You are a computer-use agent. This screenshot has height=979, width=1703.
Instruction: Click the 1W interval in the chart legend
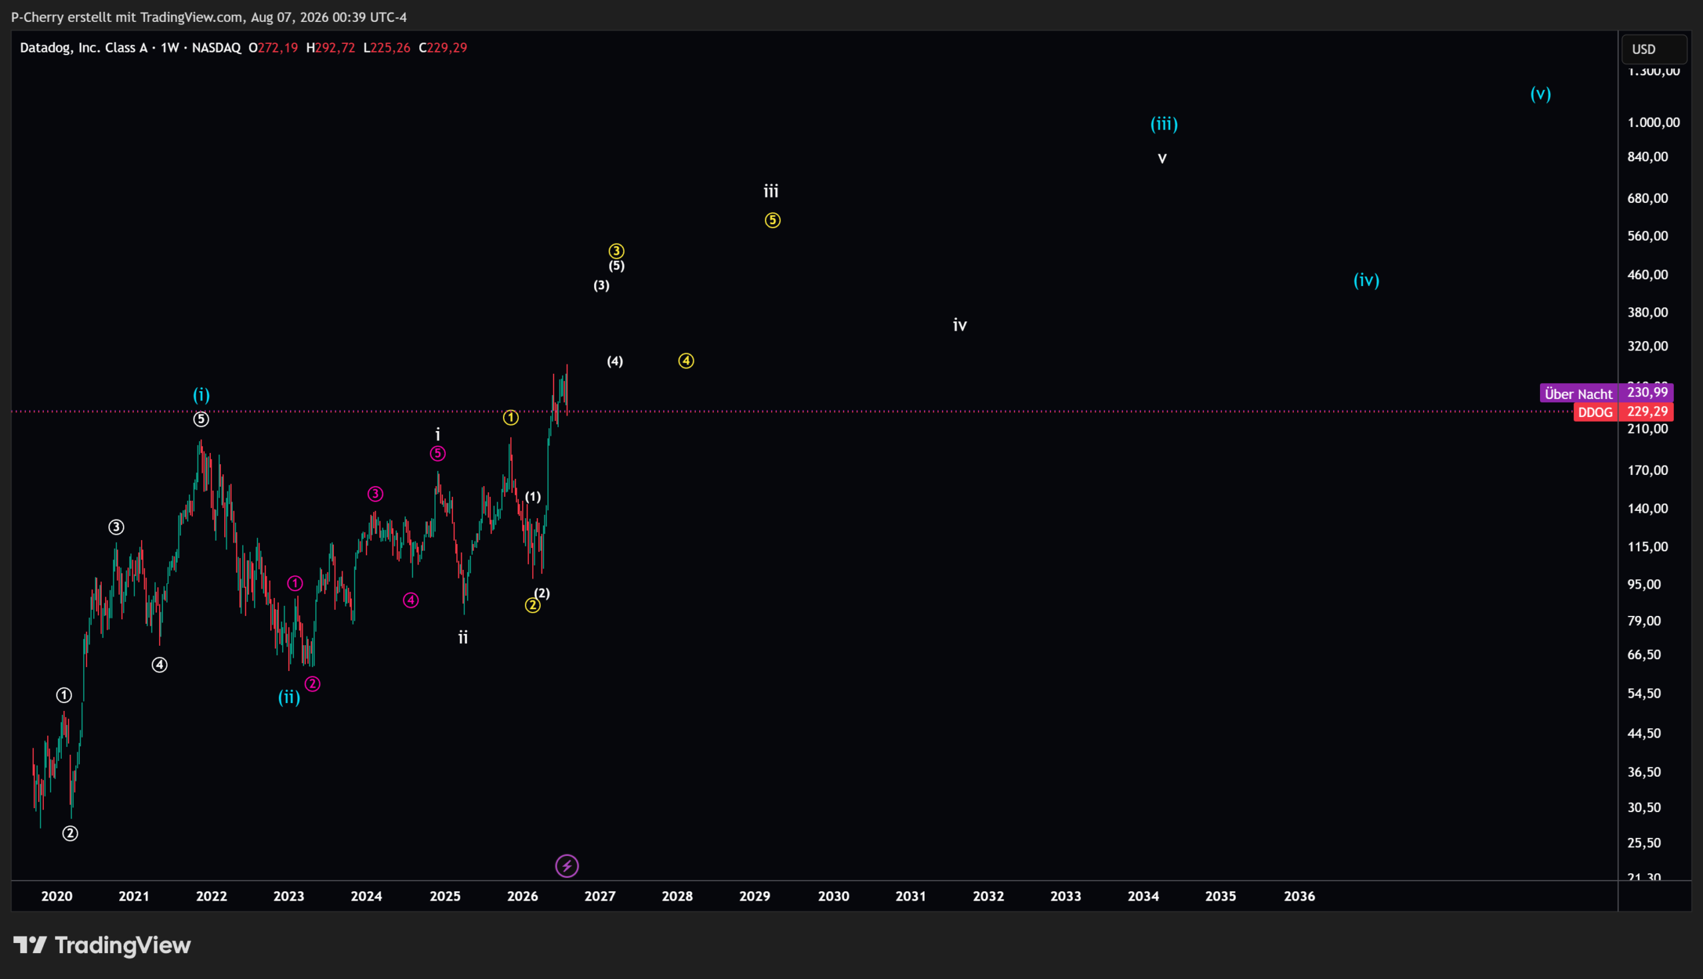pos(170,48)
